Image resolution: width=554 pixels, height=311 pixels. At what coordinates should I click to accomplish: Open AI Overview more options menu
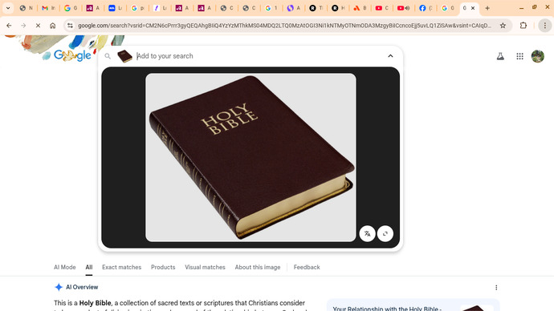[x=496, y=288]
